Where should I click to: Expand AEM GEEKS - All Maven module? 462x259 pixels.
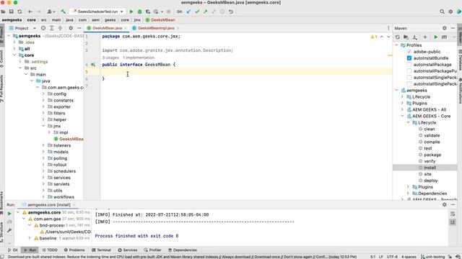tap(402, 109)
